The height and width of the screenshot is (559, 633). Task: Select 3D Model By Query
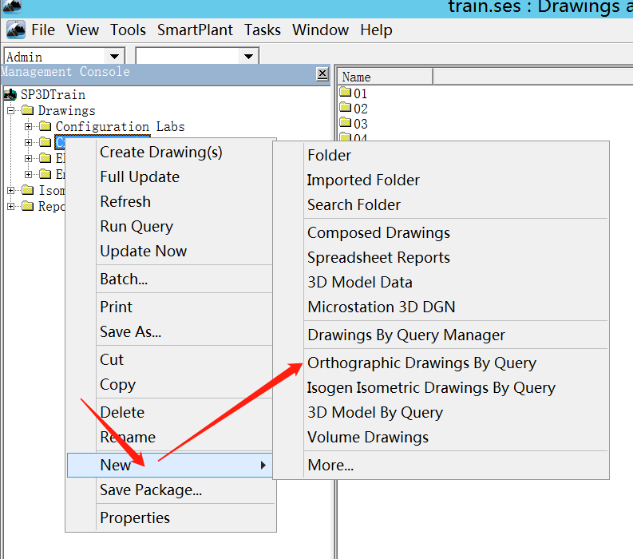375,412
